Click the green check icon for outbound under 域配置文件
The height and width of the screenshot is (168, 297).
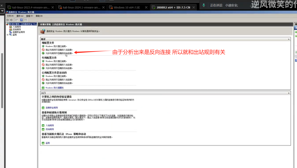pyautogui.click(x=43, y=53)
